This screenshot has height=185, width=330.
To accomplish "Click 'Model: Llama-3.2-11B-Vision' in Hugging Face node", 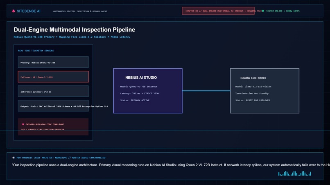I will 253,87.
